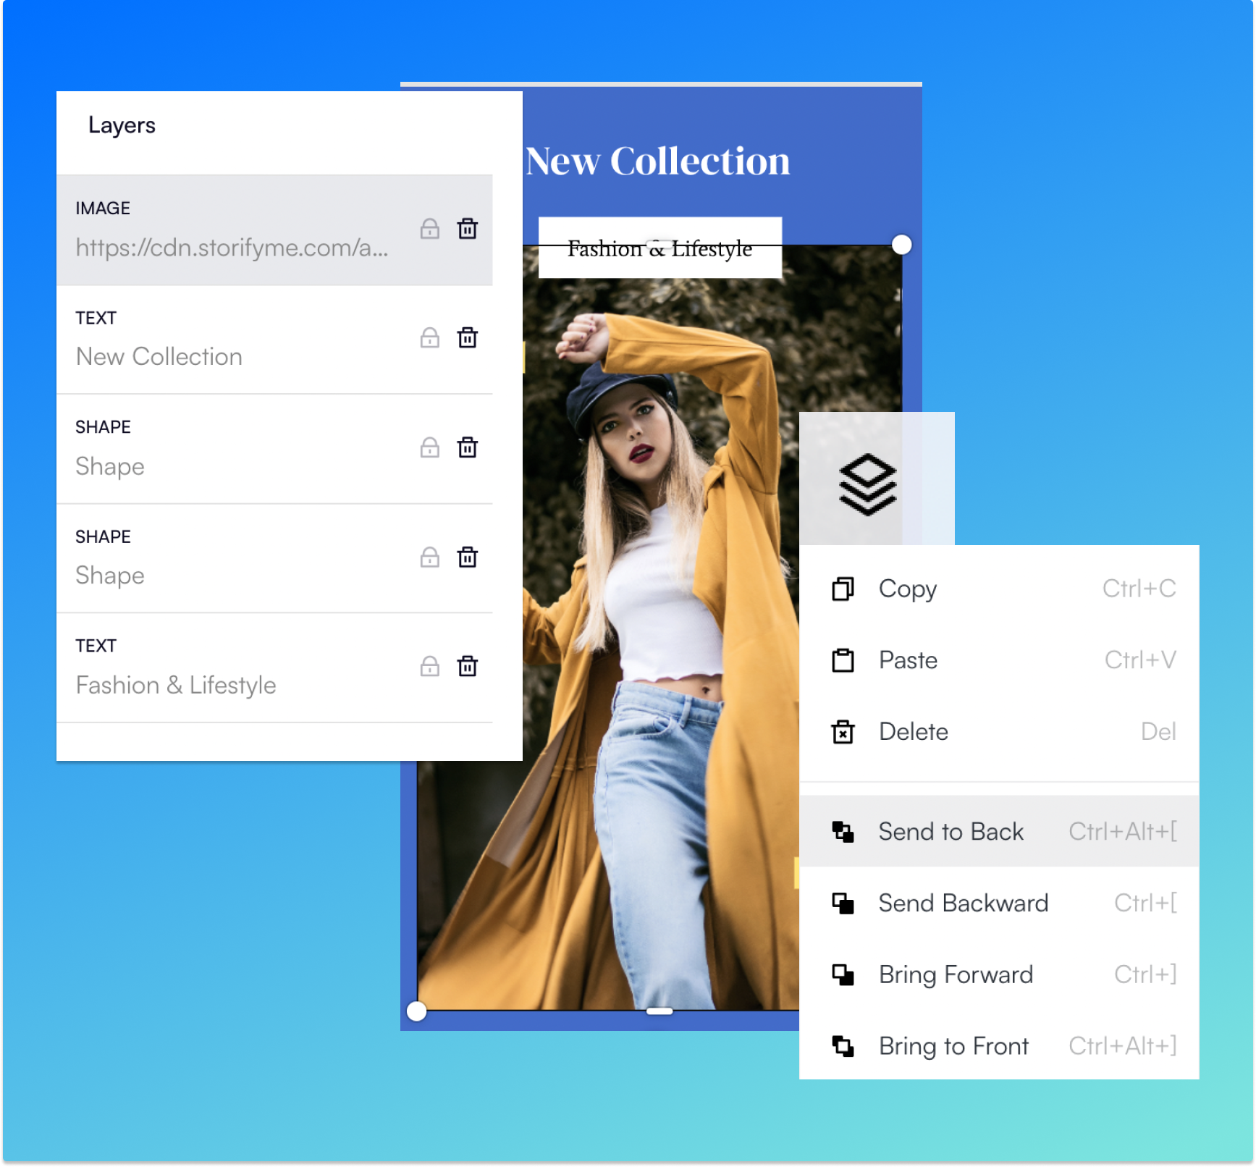The height and width of the screenshot is (1167, 1256).
Task: Click the New Collection heading on canvas
Action: click(x=657, y=161)
